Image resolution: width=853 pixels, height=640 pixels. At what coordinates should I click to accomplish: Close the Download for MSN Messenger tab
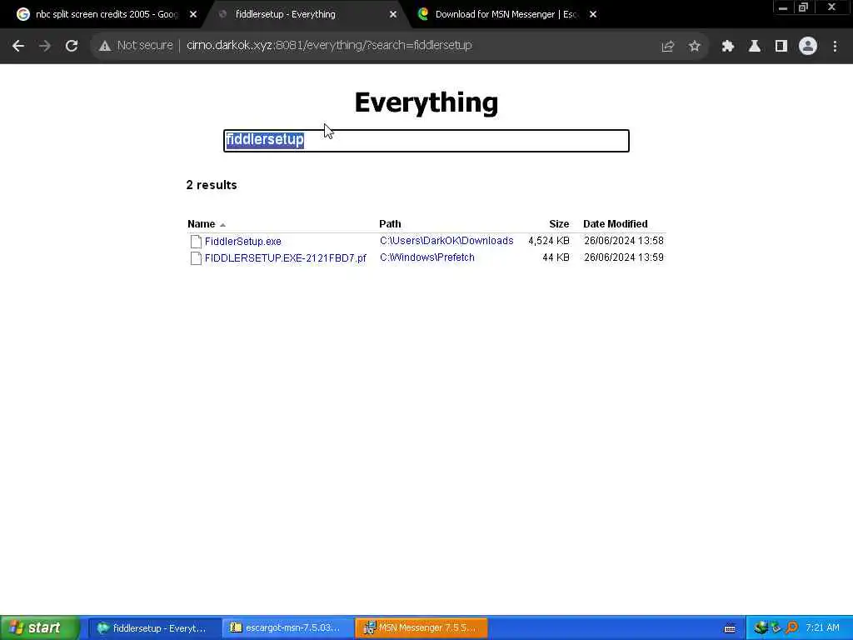(593, 15)
